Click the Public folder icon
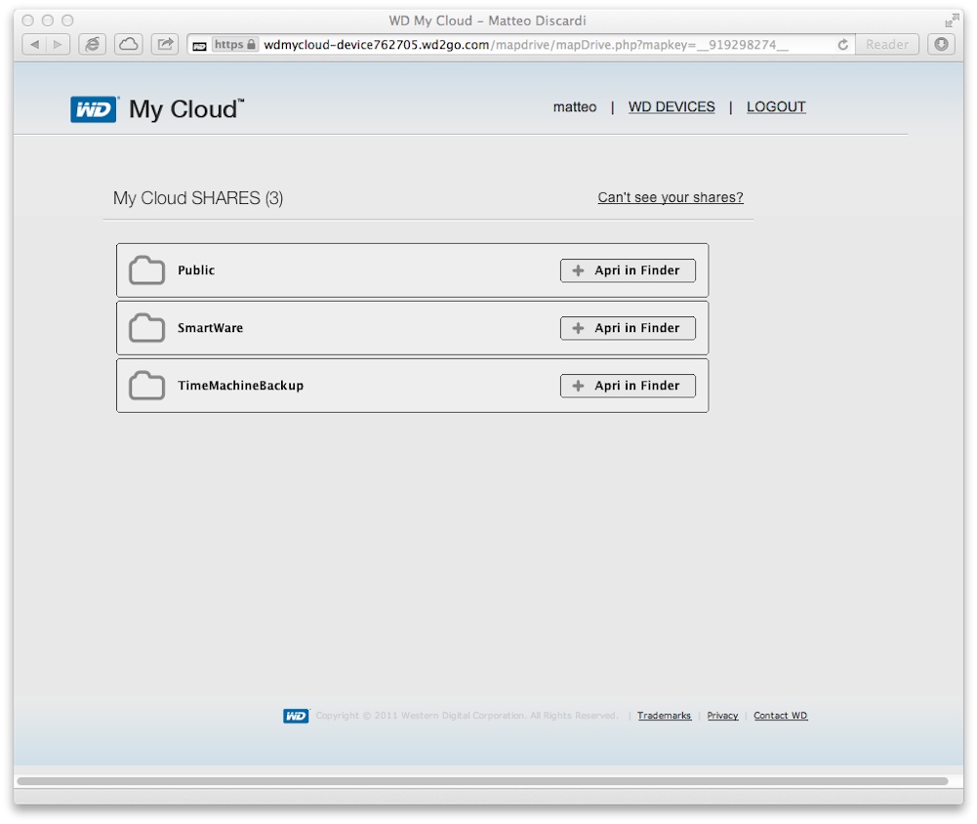977x824 pixels. click(x=147, y=269)
